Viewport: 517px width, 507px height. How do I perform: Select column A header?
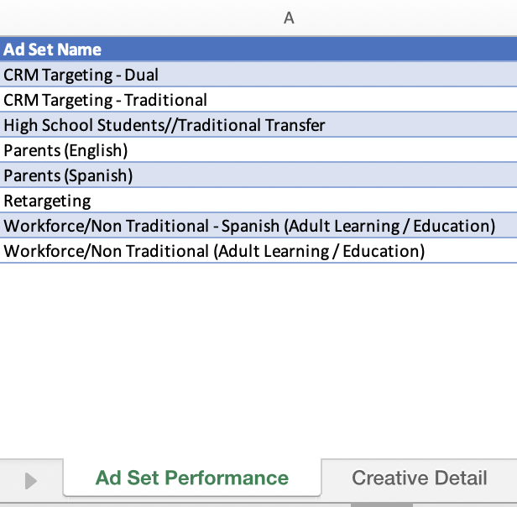pos(289,18)
